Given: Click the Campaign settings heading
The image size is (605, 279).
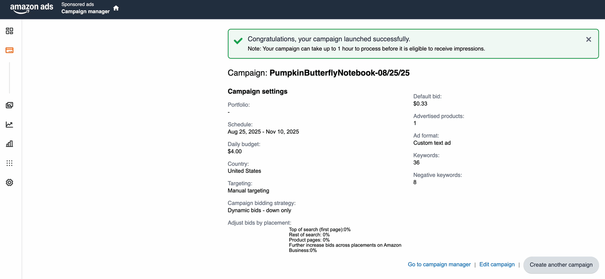Looking at the screenshot, I should 258,91.
